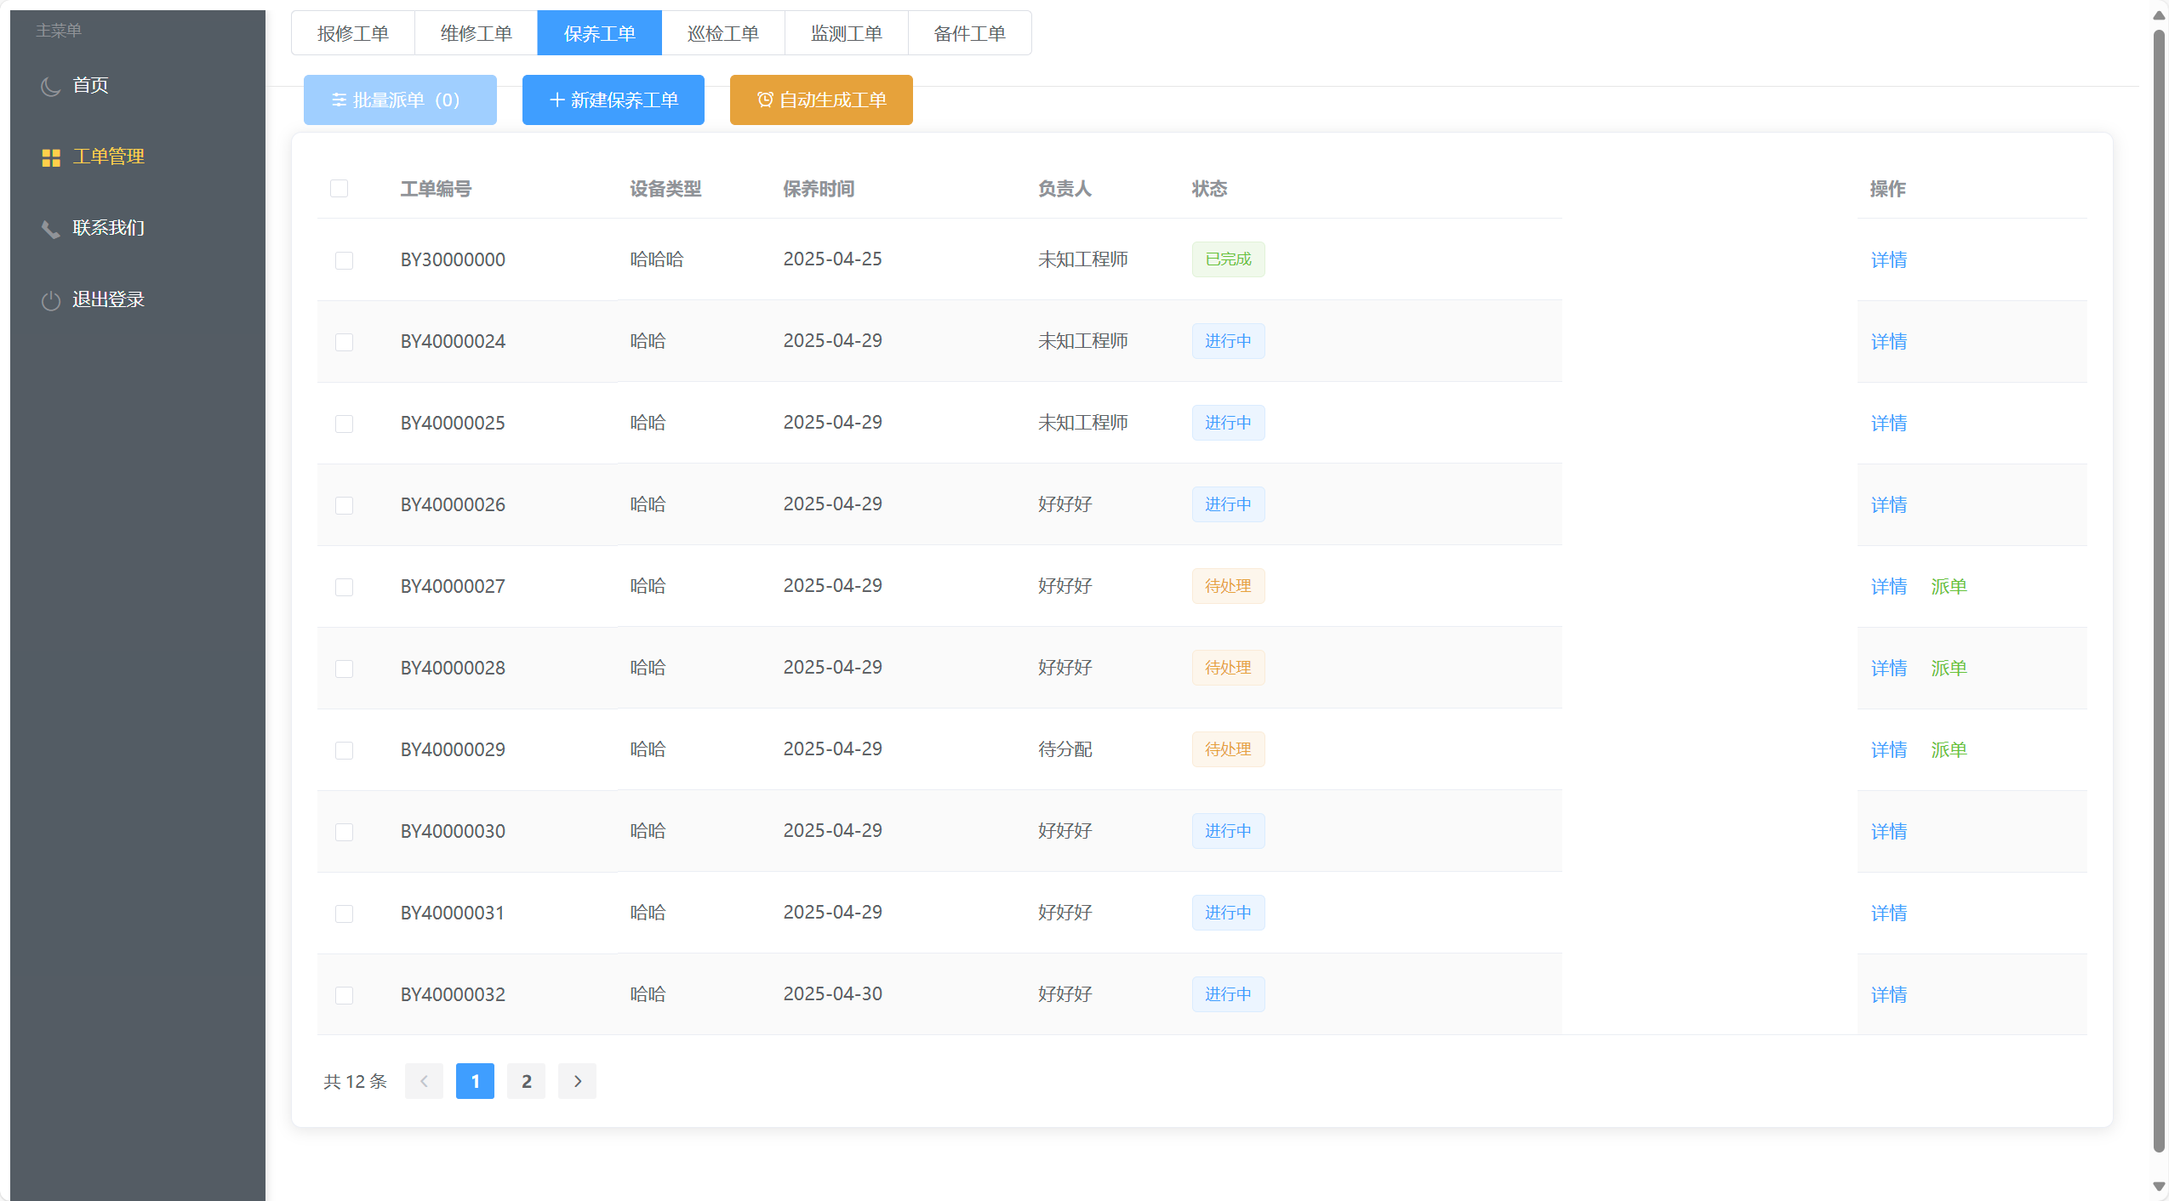This screenshot has height=1201, width=2169.
Task: Click the 已完成 status tag of BY30000000
Action: [x=1227, y=259]
